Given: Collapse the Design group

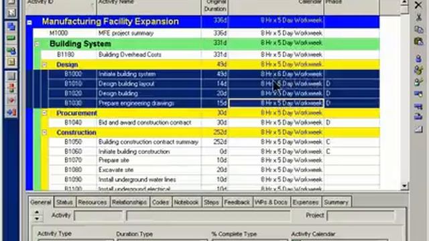Looking at the screenshot, I should (x=45, y=65).
